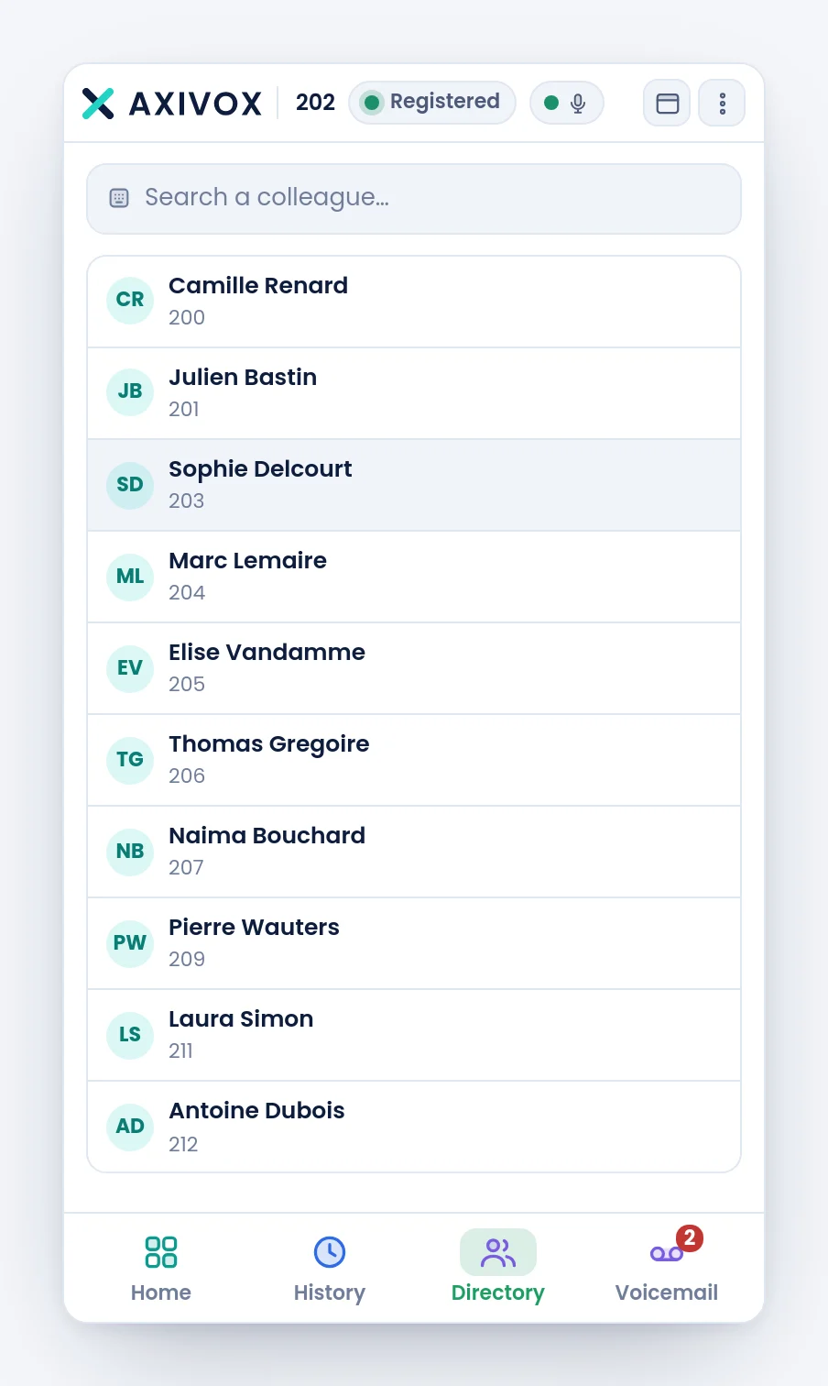This screenshot has height=1386, width=828.
Task: Choose Elise Vandamme extension 205
Action: 414,668
